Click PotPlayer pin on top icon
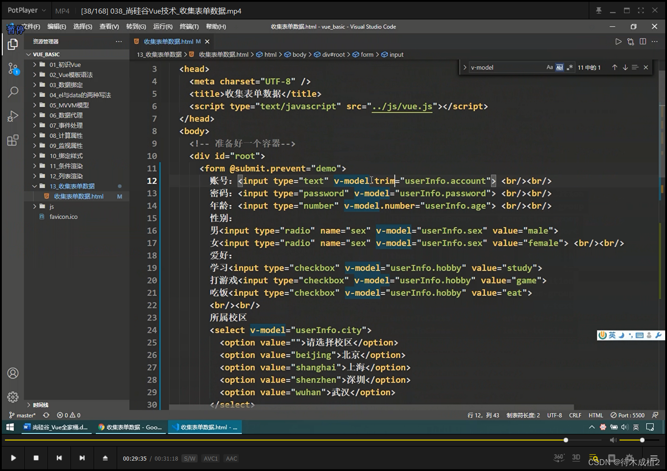 point(599,10)
